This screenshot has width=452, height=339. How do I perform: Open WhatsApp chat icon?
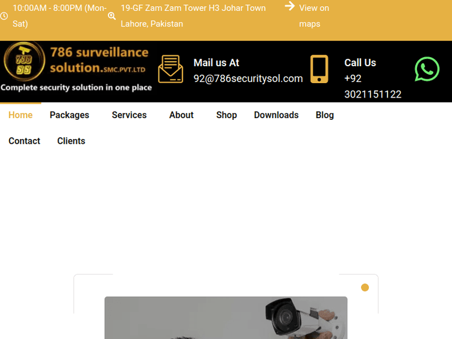coord(427,69)
